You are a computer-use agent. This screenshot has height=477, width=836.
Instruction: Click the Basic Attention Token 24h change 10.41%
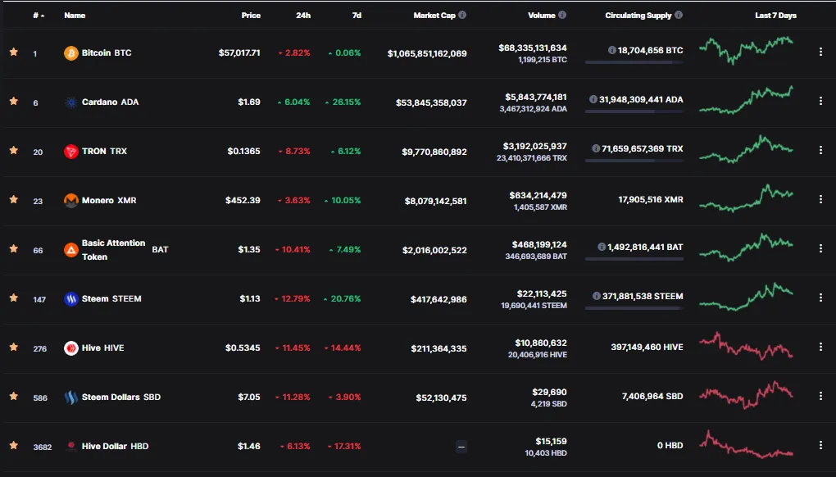[293, 249]
